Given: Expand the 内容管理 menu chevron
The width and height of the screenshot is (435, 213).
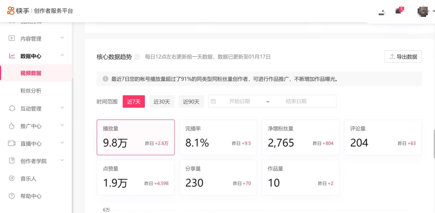Looking at the screenshot, I should click(x=62, y=38).
